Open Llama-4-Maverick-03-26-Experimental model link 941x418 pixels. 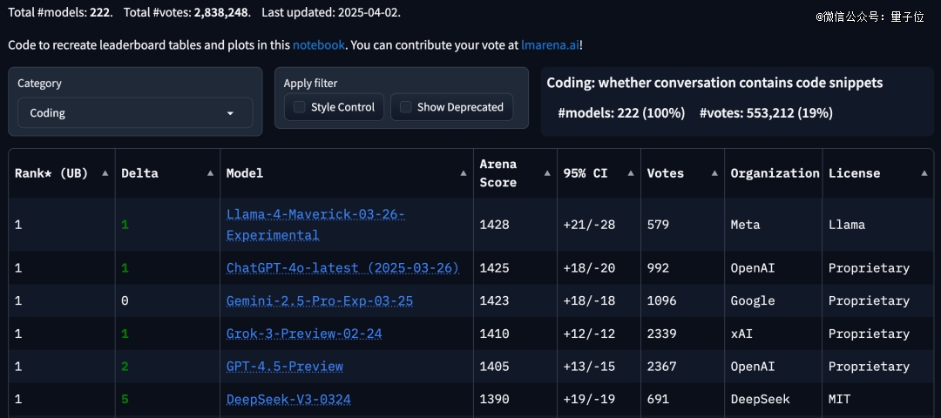click(315, 225)
